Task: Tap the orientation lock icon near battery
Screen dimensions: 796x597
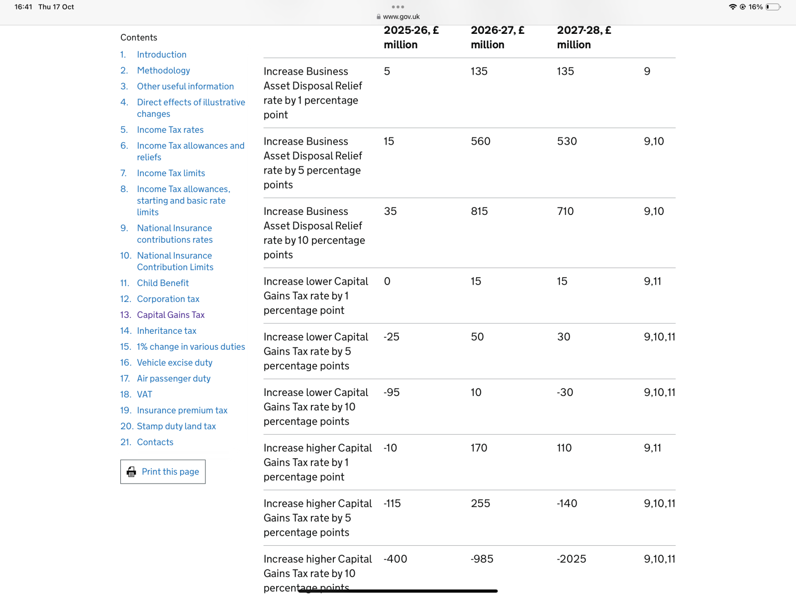Action: pos(743,7)
